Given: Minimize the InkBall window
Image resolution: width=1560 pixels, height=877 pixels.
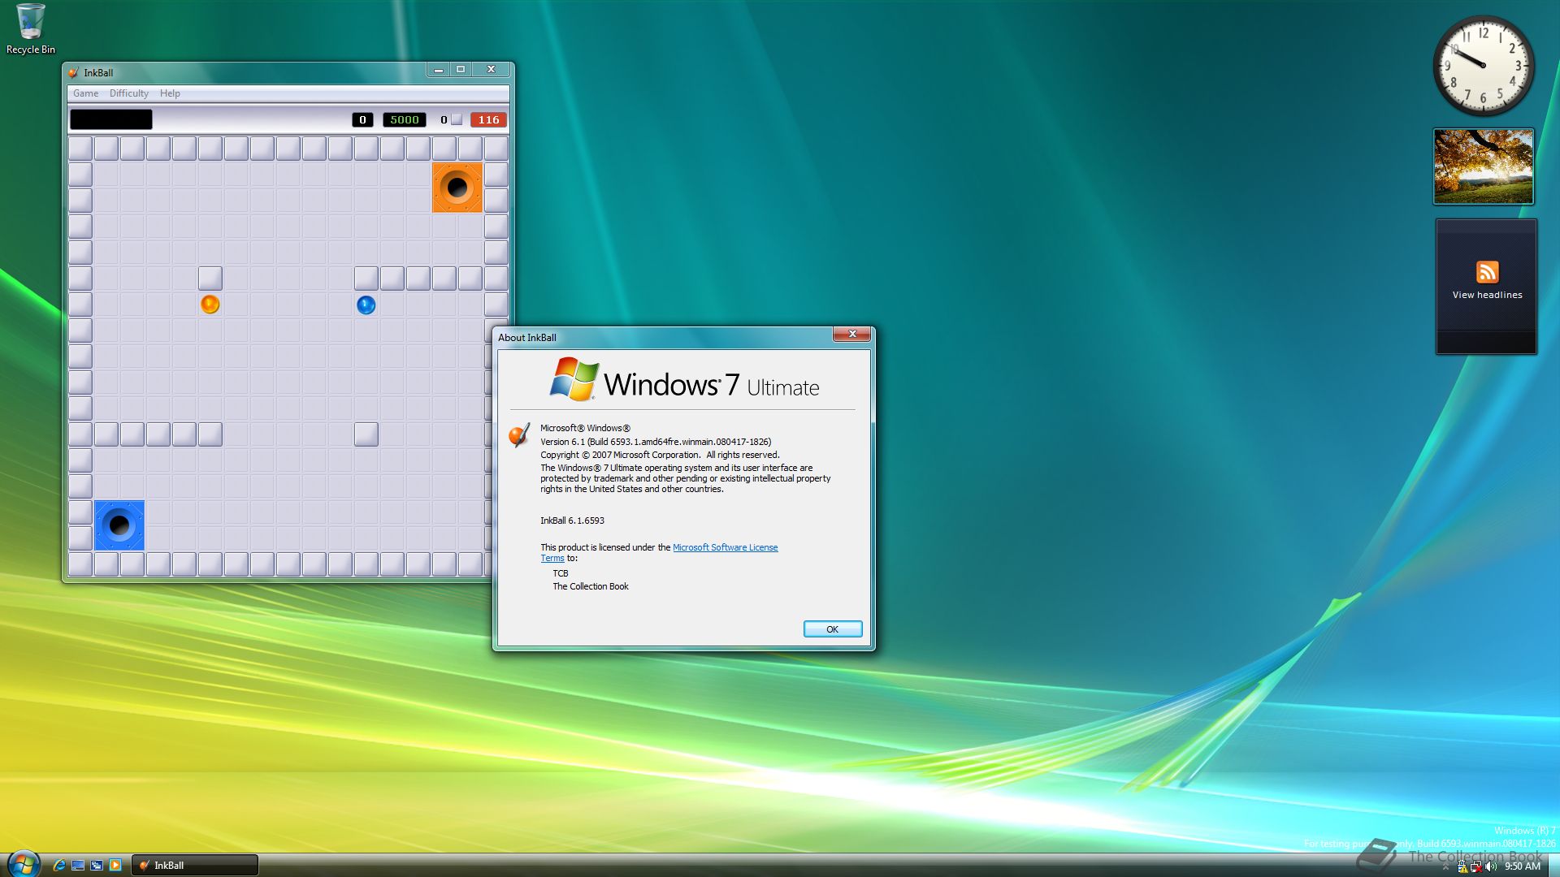Looking at the screenshot, I should [439, 70].
